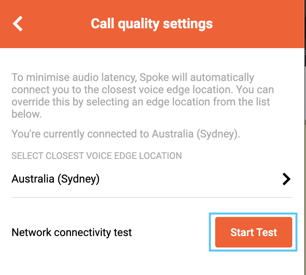This screenshot has width=306, height=275.
Task: Click the word quality in the header
Action: [139, 24]
